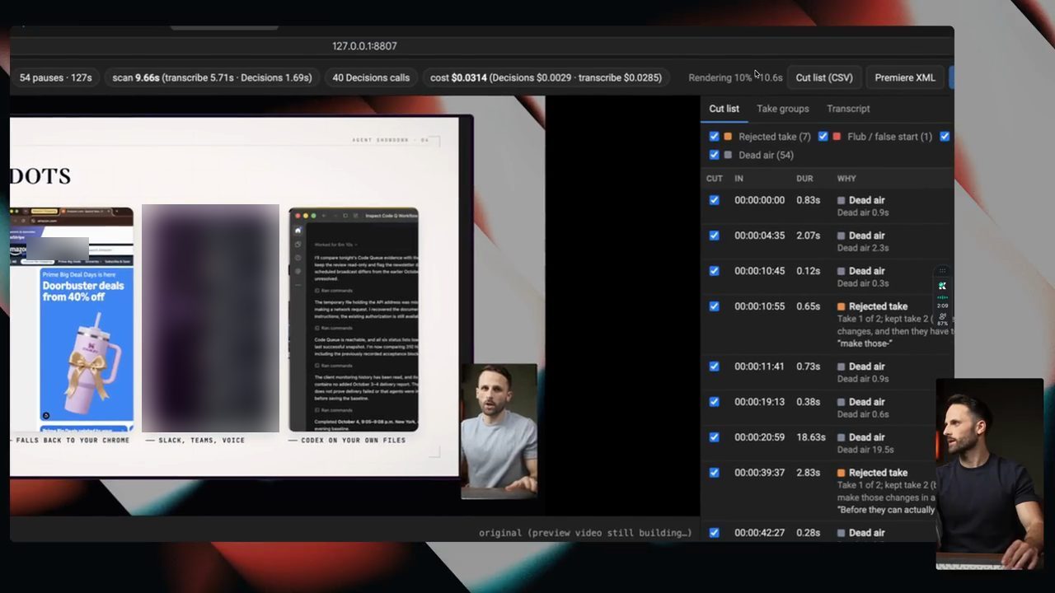Click the orange swatch beside Rejected take (7)
The width and height of the screenshot is (1055, 593).
point(728,137)
